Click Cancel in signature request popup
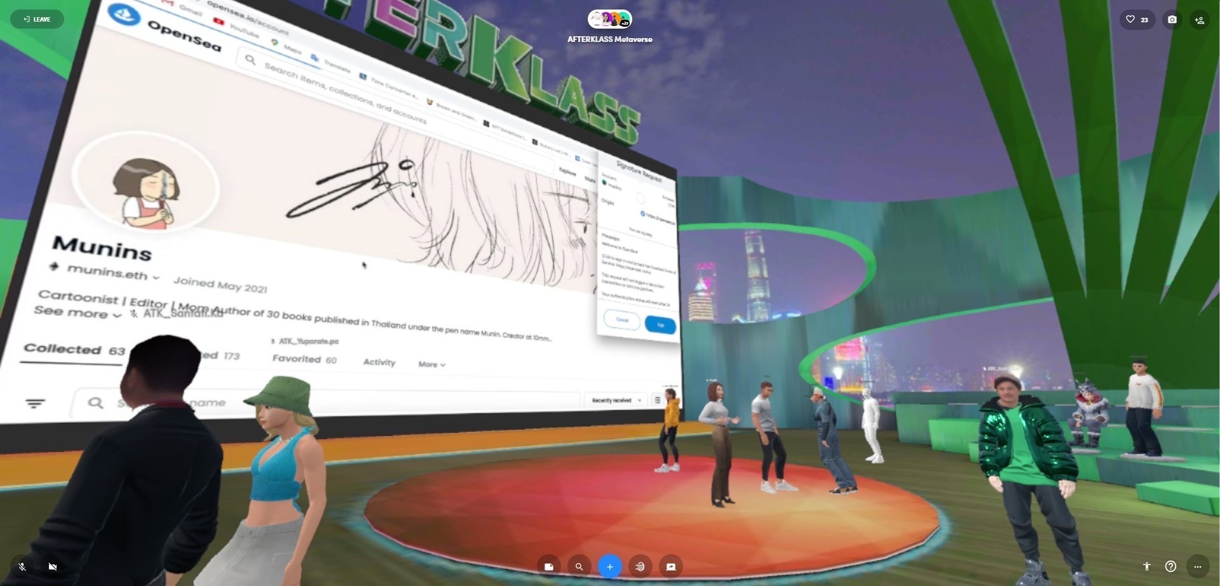 (622, 320)
